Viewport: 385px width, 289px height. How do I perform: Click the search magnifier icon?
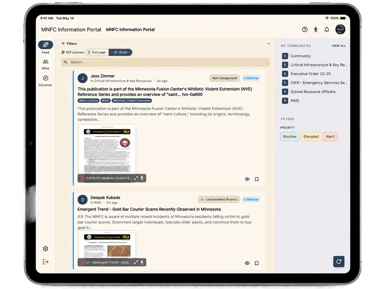point(66,62)
